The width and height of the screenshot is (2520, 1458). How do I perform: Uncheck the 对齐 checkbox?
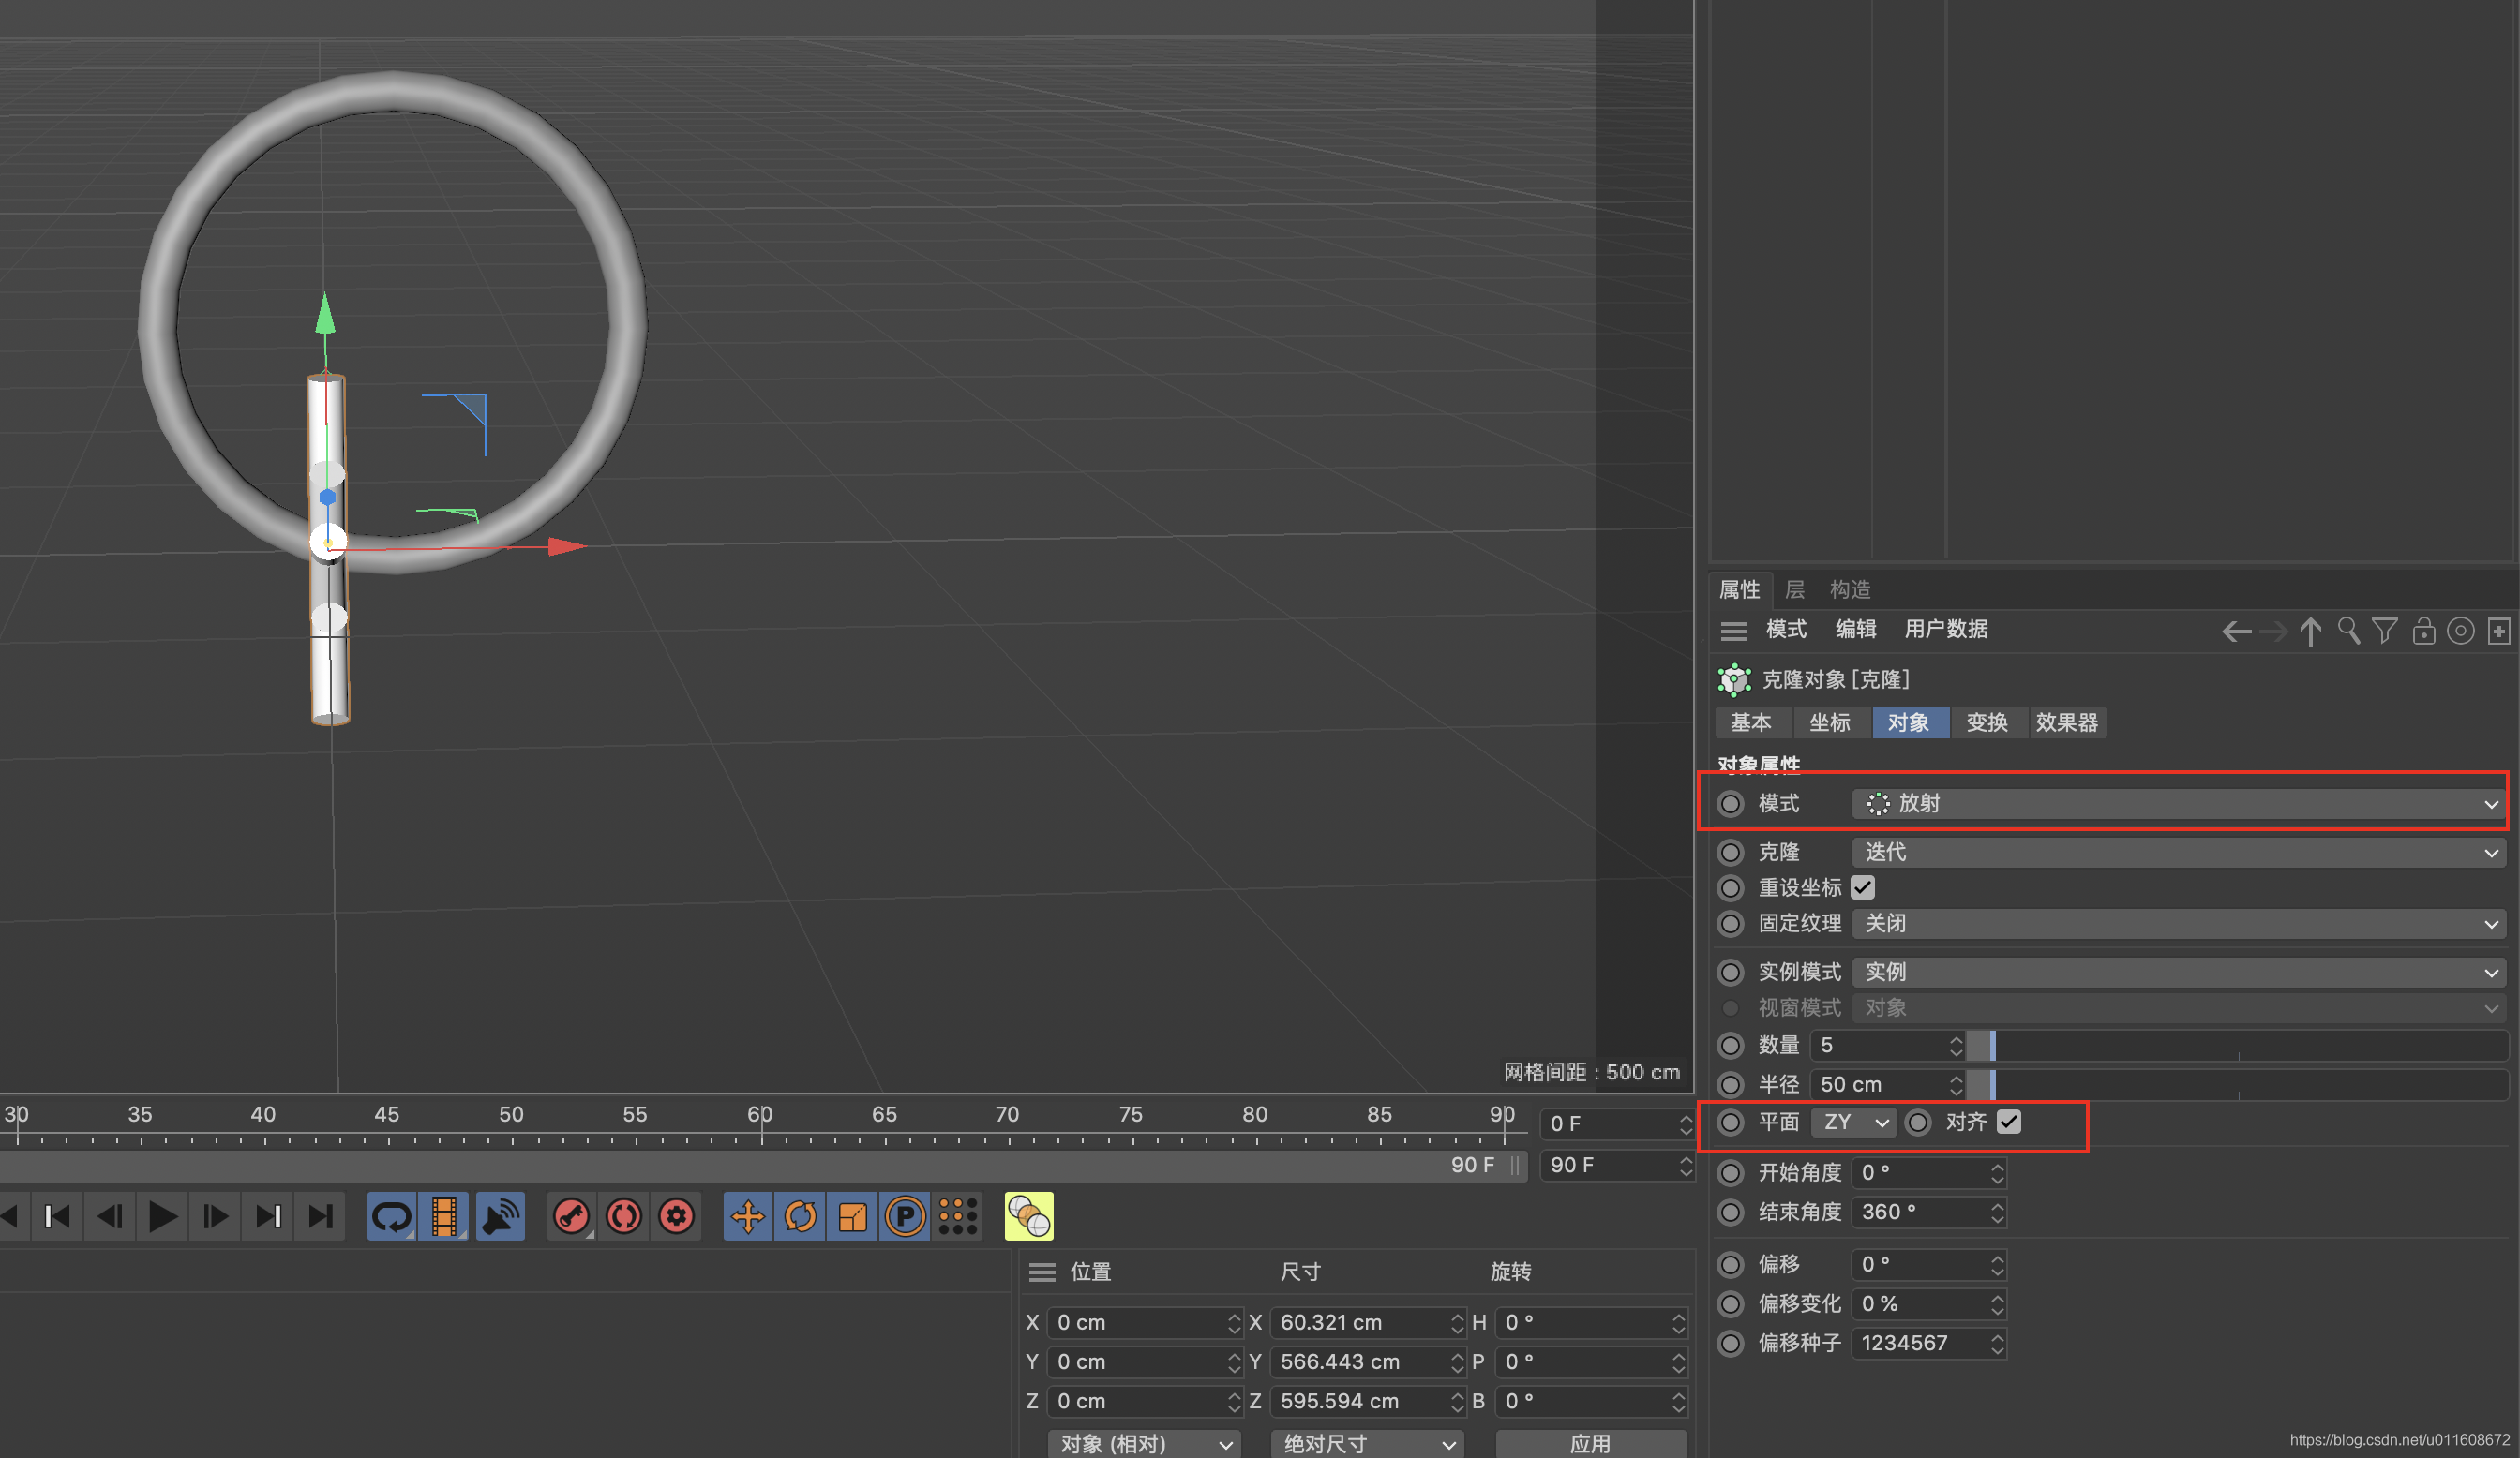(x=2008, y=1123)
